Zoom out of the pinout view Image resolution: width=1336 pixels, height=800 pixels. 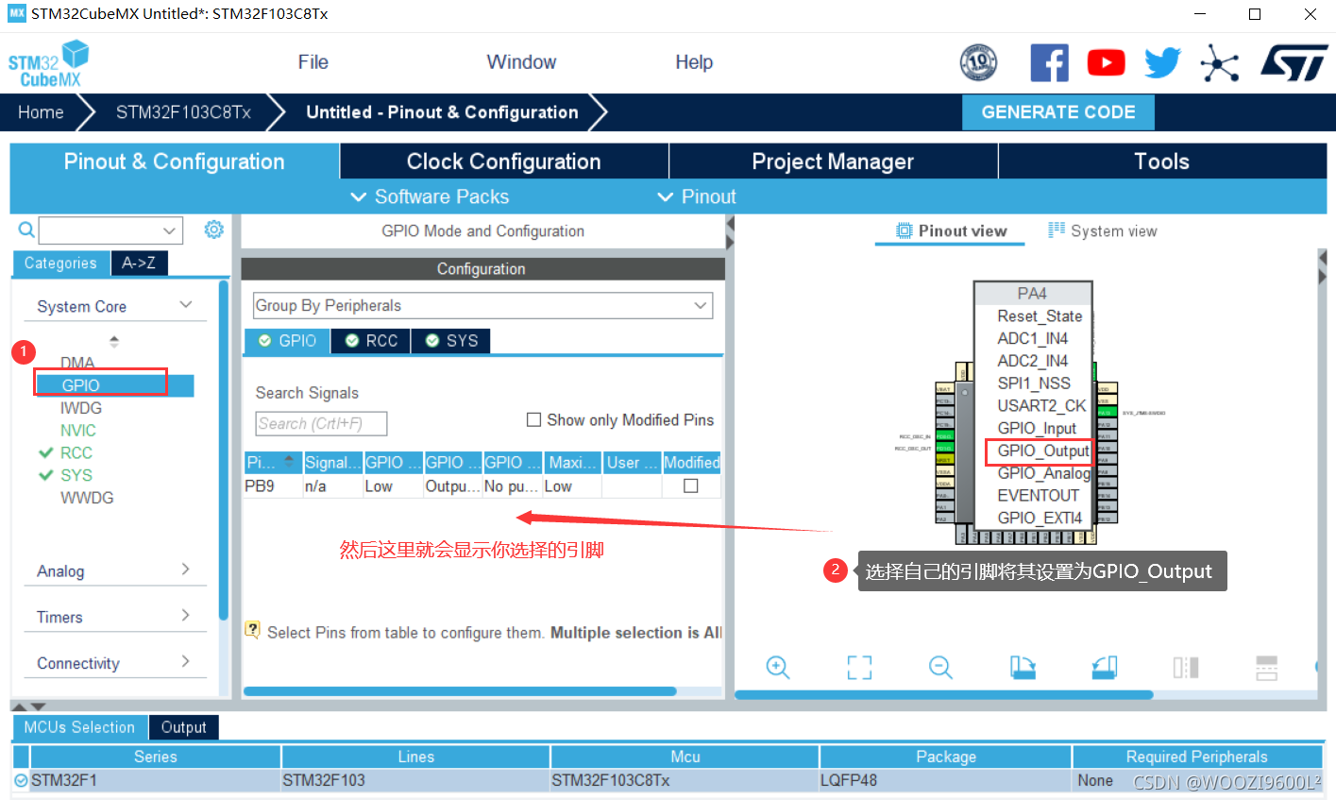940,668
